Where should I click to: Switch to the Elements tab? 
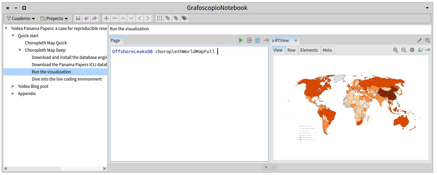[308, 50]
